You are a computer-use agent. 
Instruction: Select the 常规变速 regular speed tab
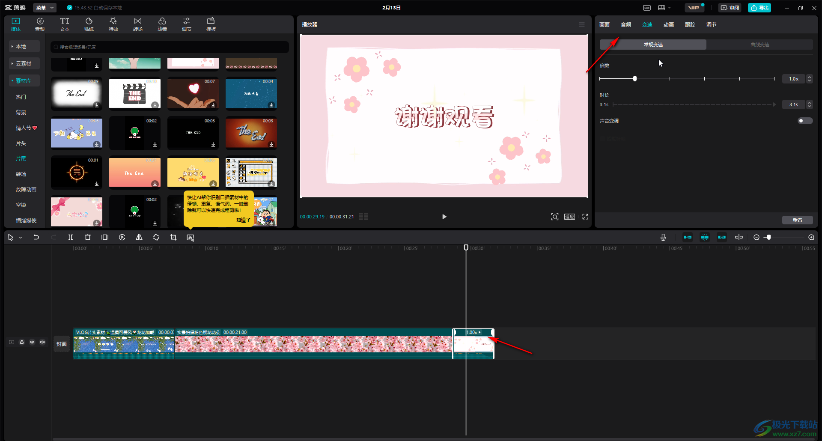click(653, 45)
